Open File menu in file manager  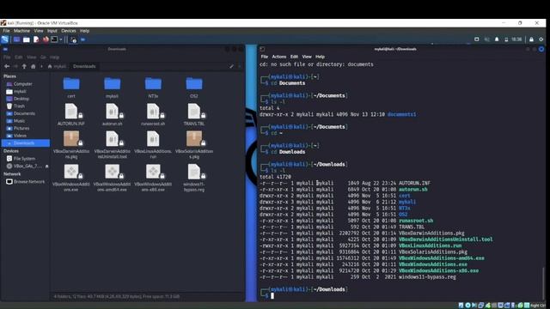click(7, 58)
